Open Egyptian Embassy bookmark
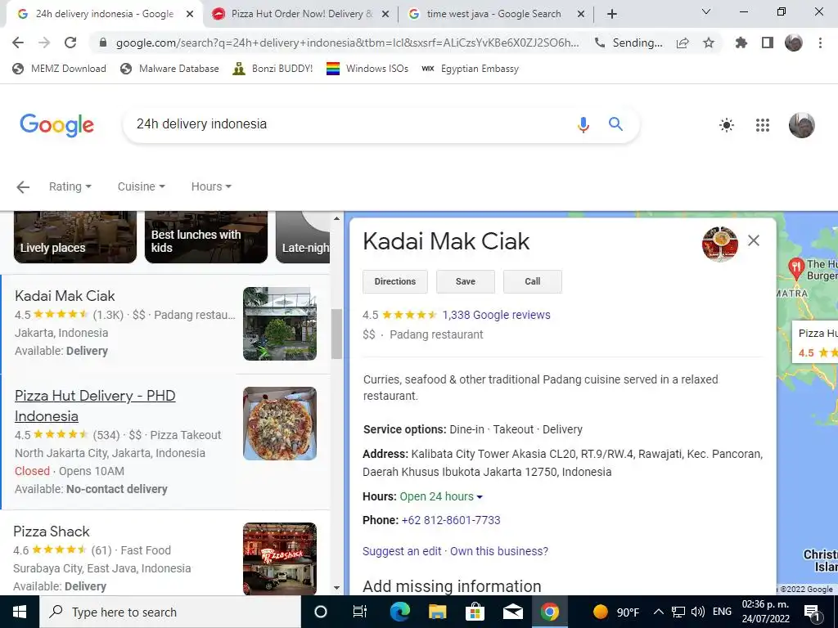This screenshot has width=838, height=628. (x=470, y=69)
